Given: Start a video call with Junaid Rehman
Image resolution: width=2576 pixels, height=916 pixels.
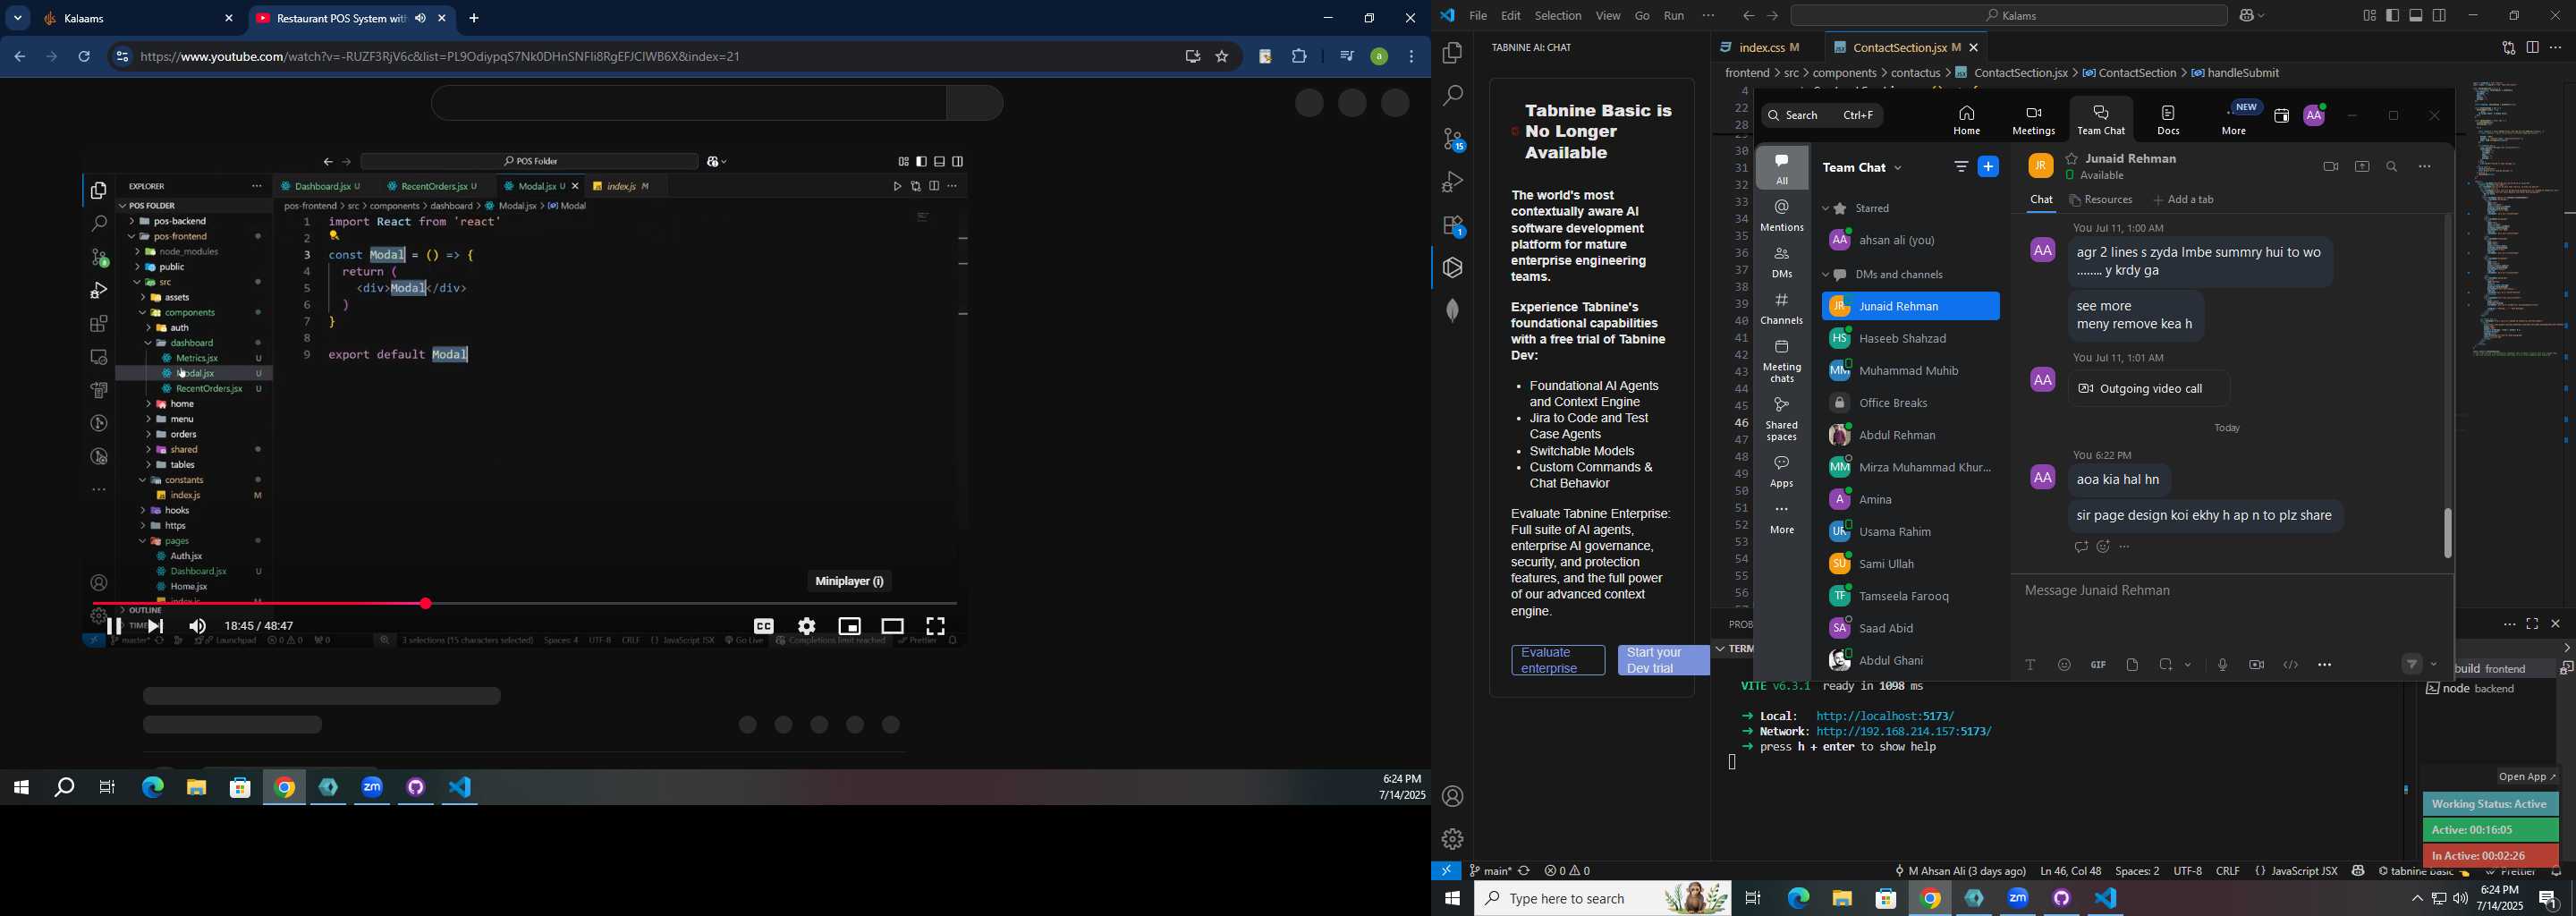Looking at the screenshot, I should [x=2330, y=167].
